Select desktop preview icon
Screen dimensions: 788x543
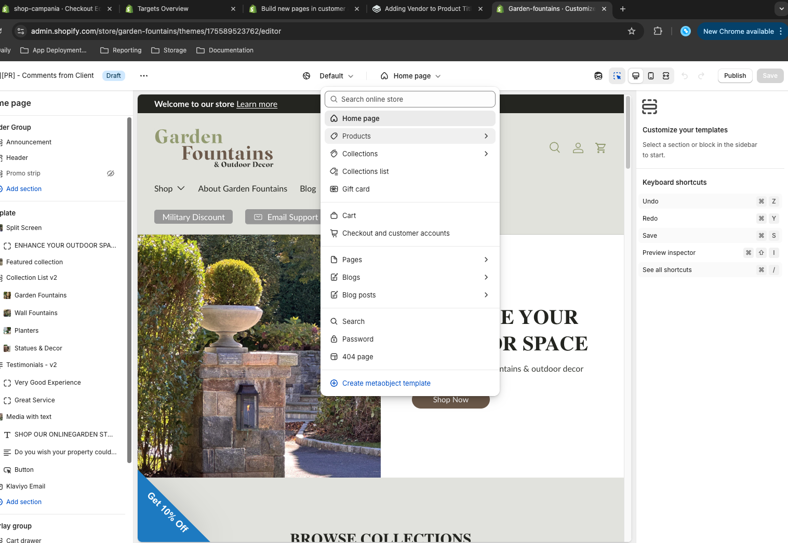click(635, 76)
